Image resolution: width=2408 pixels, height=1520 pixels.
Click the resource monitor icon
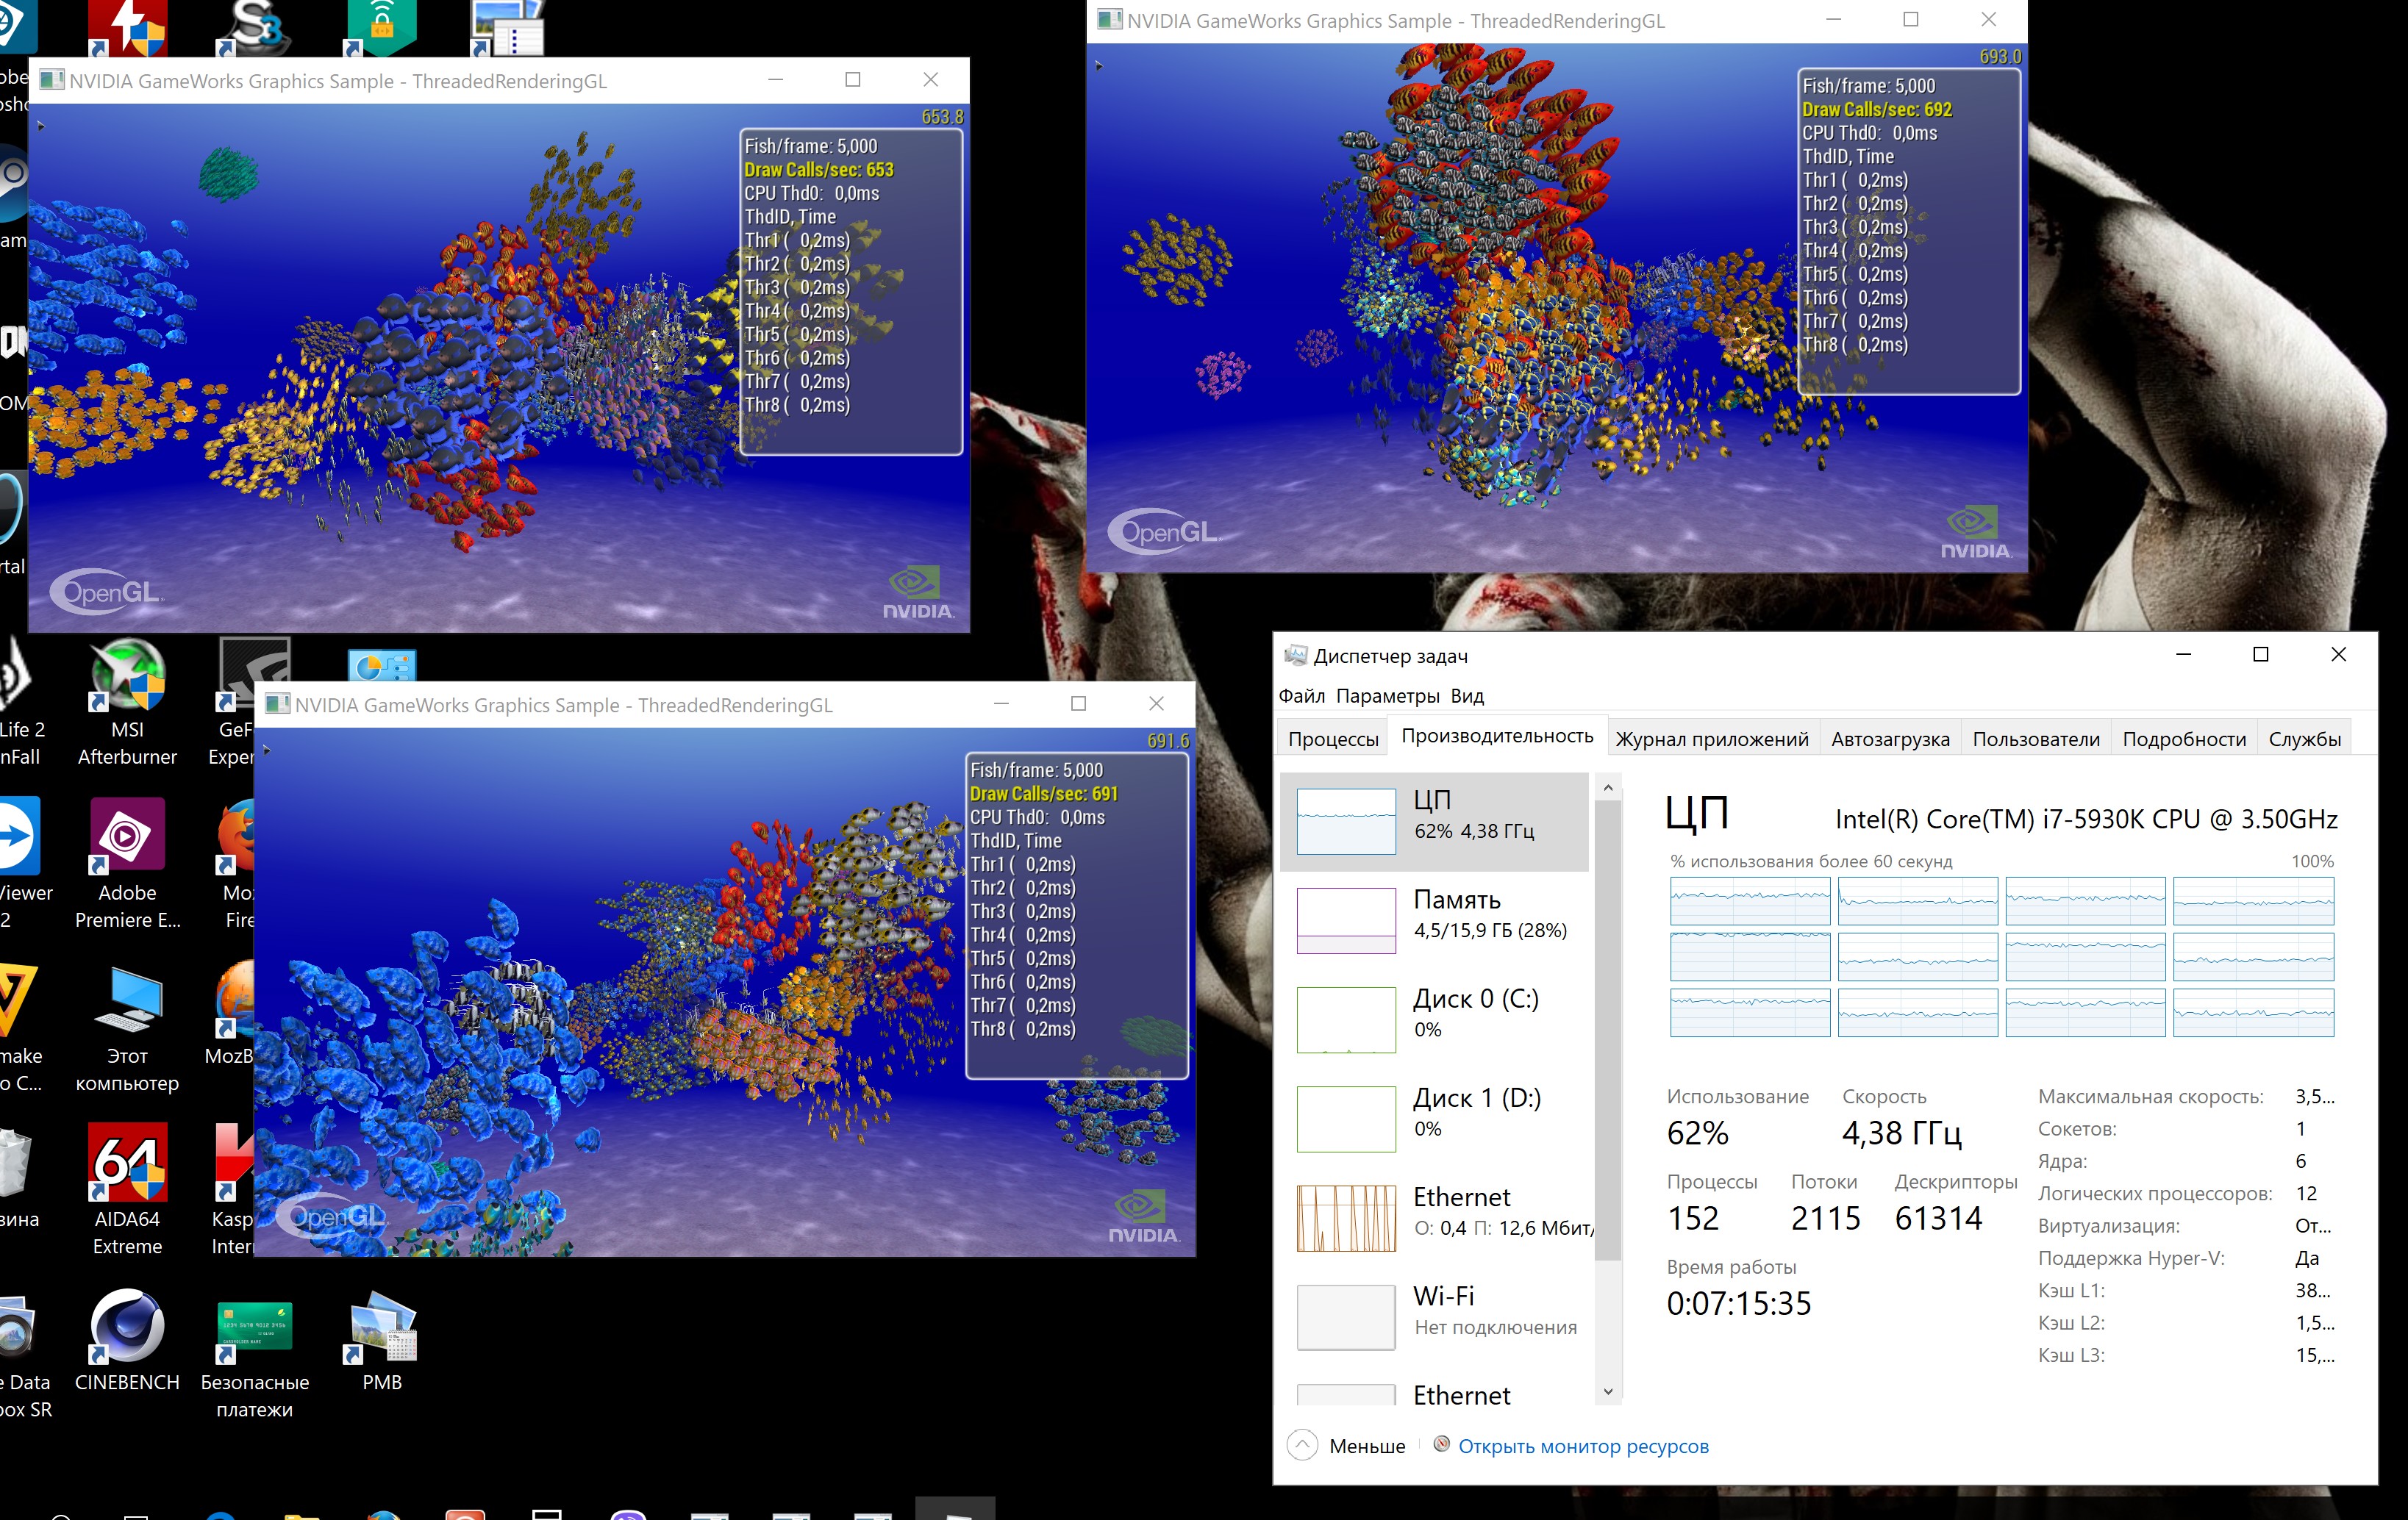[x=1441, y=1444]
